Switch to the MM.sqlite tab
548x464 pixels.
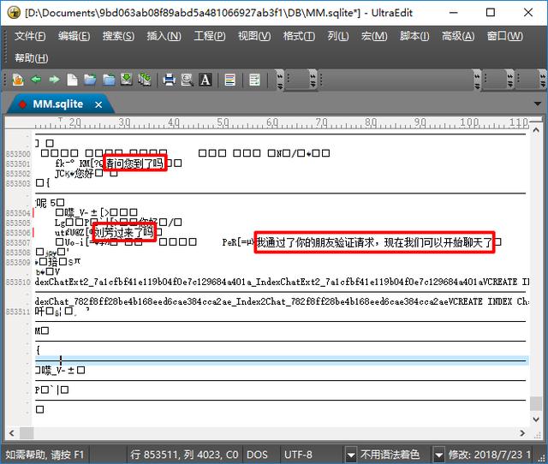pos(57,104)
